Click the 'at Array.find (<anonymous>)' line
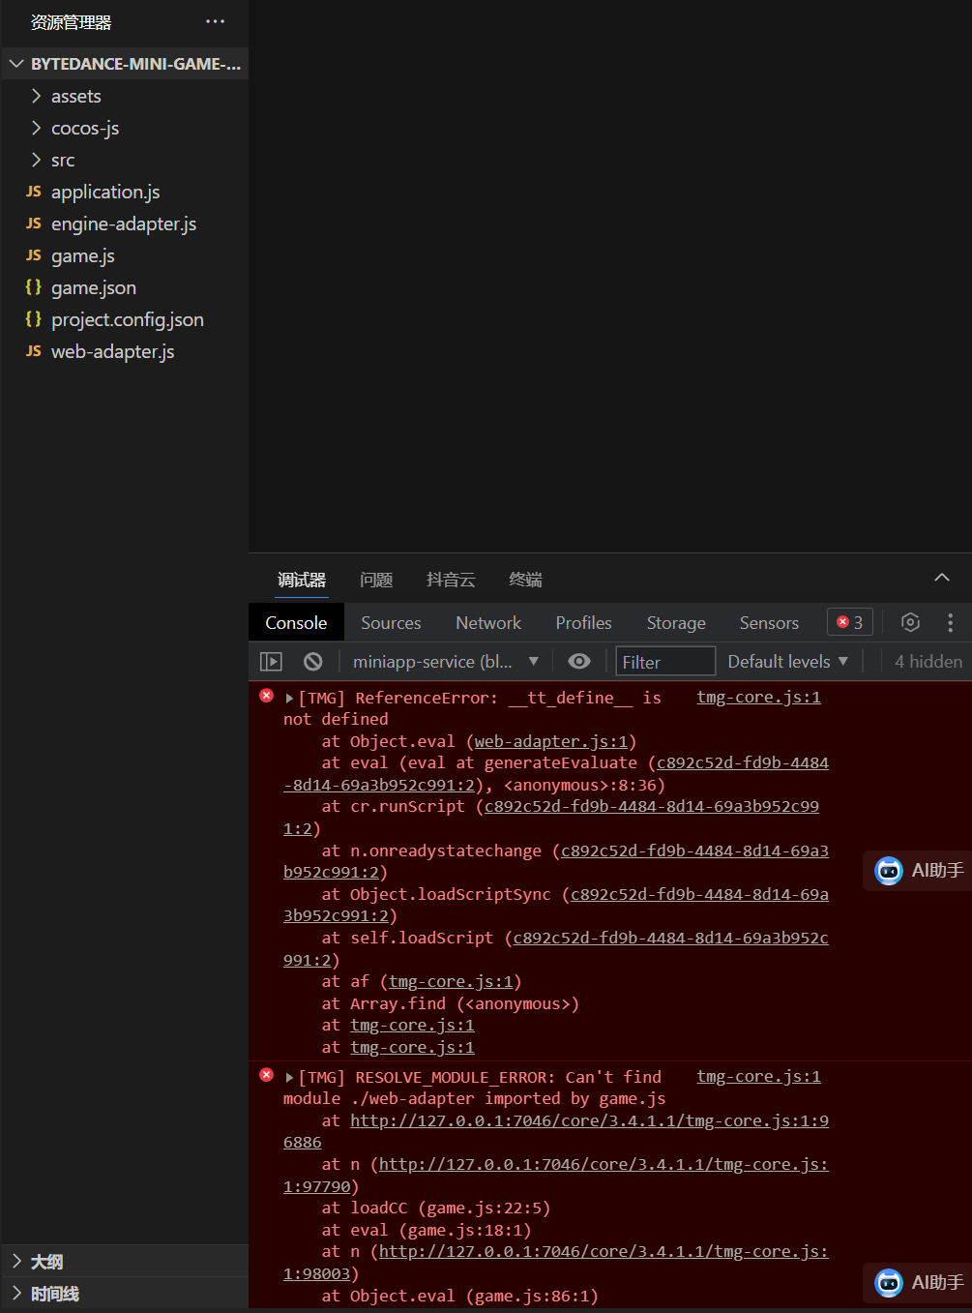This screenshot has height=1313, width=972. (450, 1003)
